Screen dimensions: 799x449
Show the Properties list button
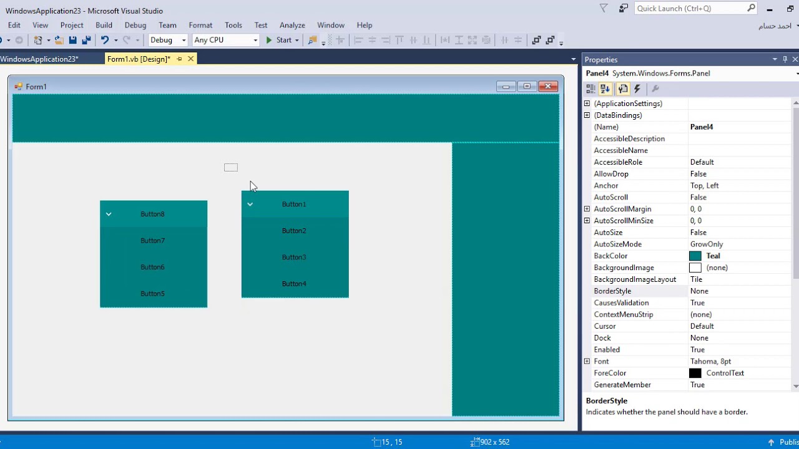[x=623, y=89]
